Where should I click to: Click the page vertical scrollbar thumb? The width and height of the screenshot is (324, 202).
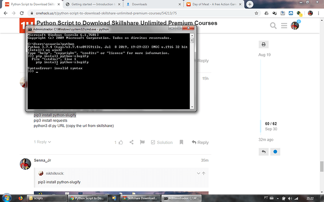pyautogui.click(x=321, y=166)
